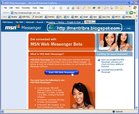
Task: Open My MSN link
Action: [19, 22]
